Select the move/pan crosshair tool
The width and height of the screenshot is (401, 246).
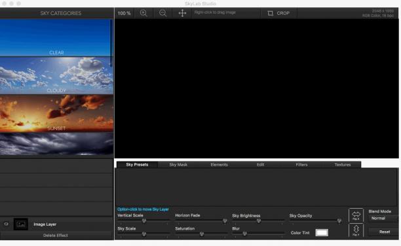(x=182, y=13)
